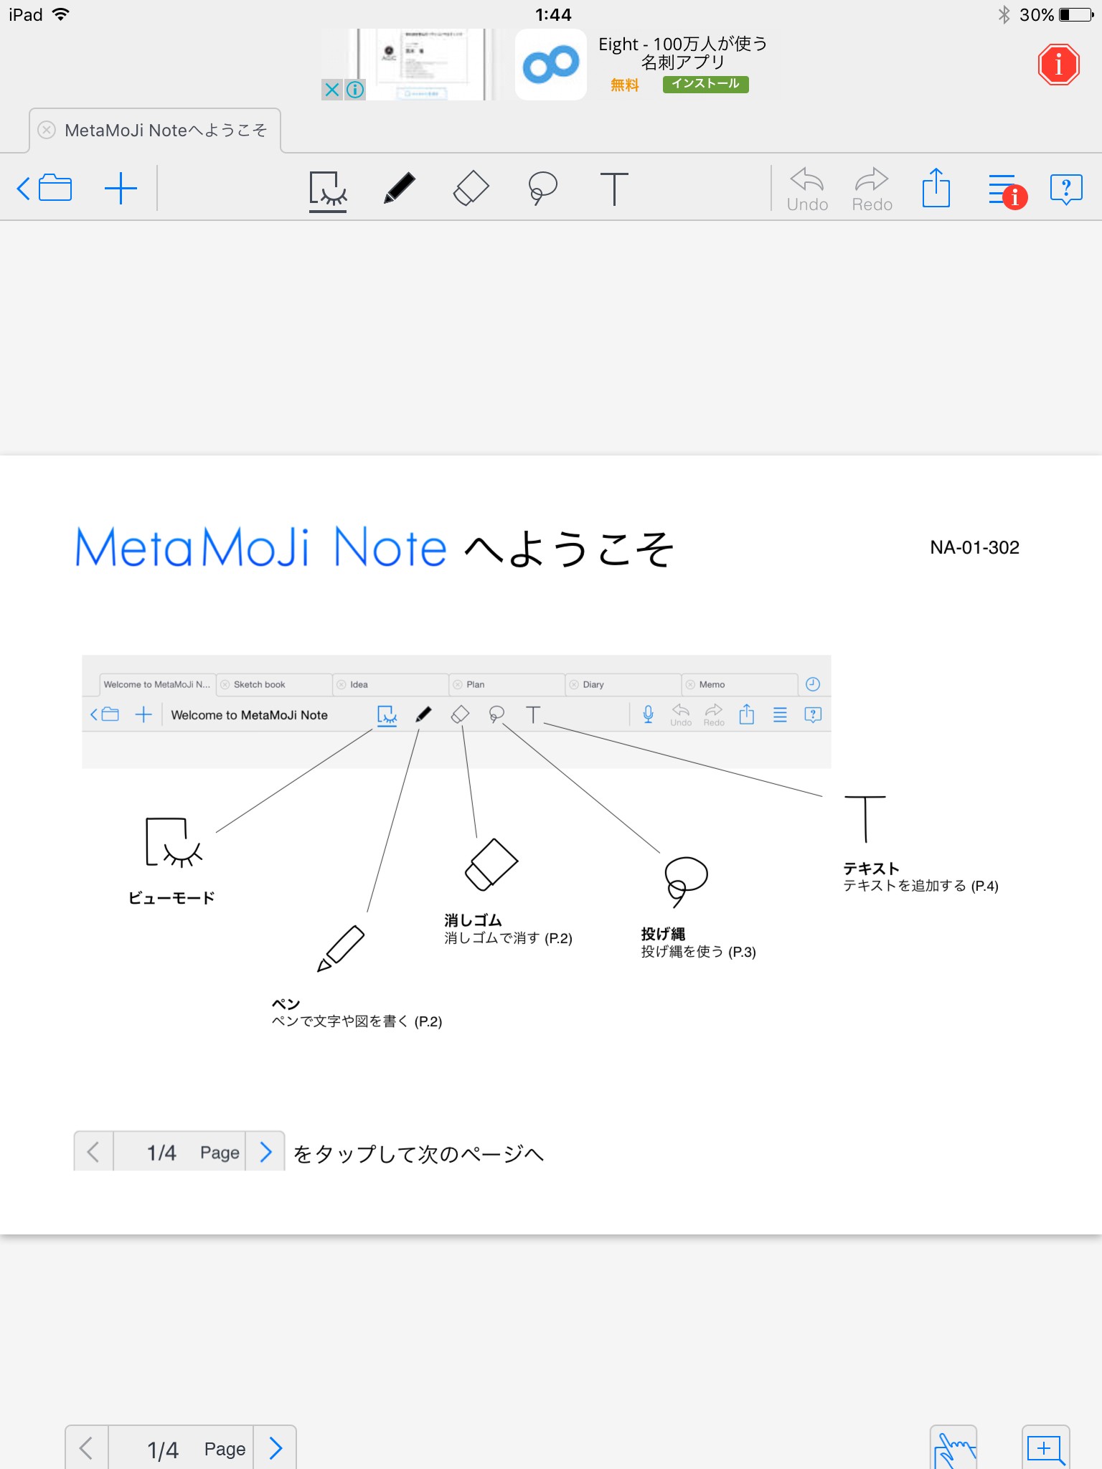Open the list menu with notification badge
The width and height of the screenshot is (1102, 1469).
point(1003,190)
